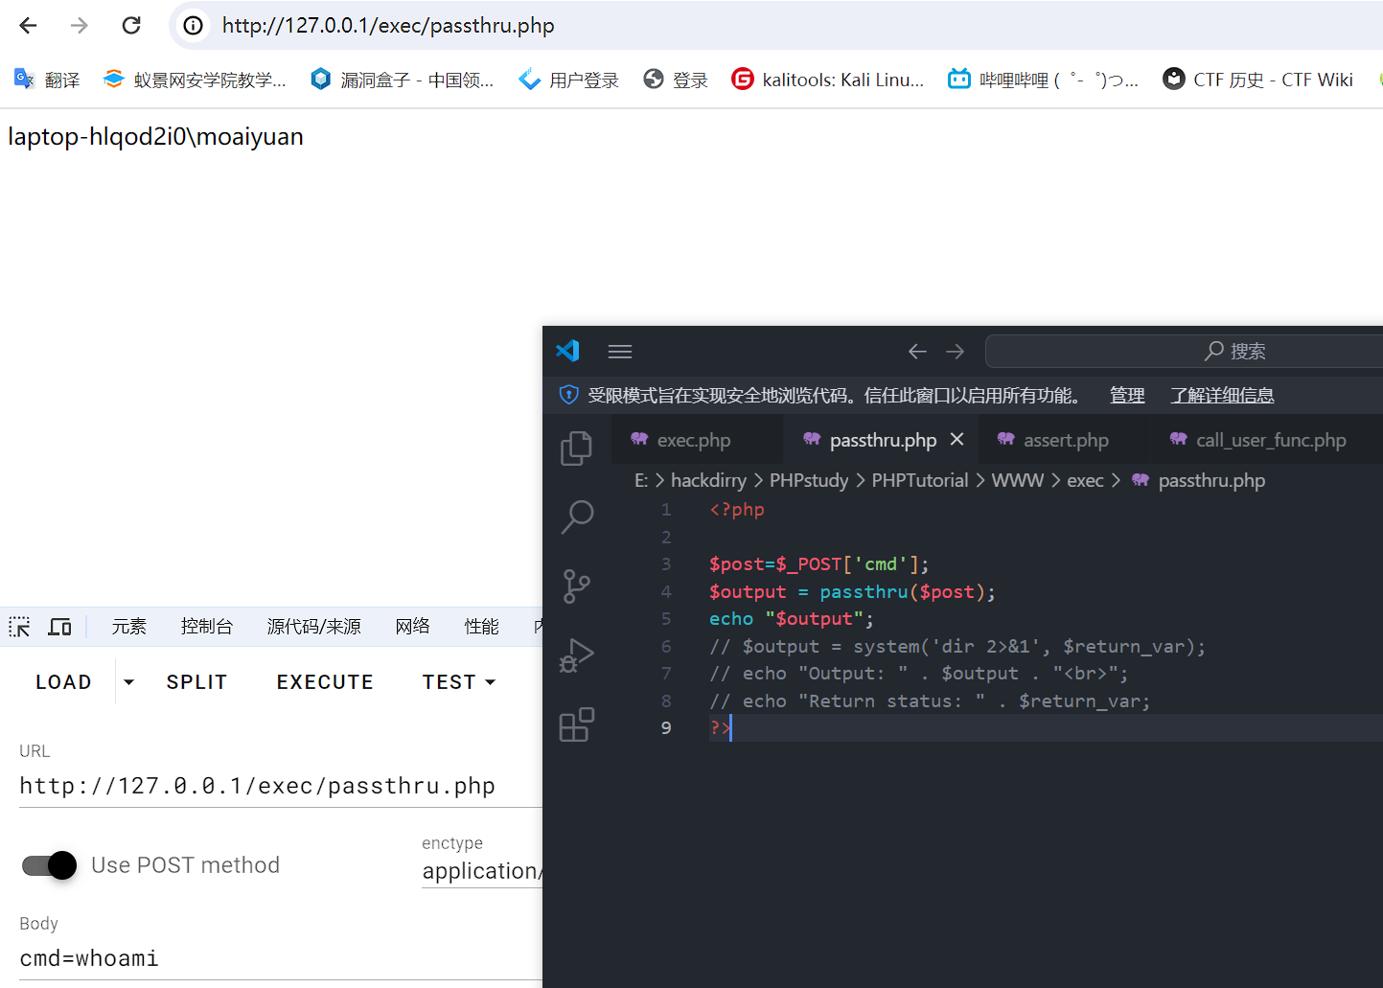Toggle the Use POST method switch
The width and height of the screenshot is (1383, 988).
[50, 865]
